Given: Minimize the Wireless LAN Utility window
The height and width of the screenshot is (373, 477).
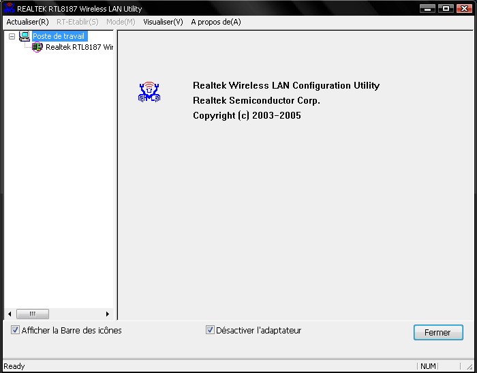Looking at the screenshot, I should click(x=427, y=9).
